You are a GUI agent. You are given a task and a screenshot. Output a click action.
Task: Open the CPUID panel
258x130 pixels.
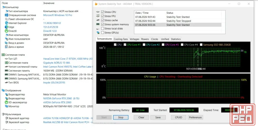[x=179, y=117]
